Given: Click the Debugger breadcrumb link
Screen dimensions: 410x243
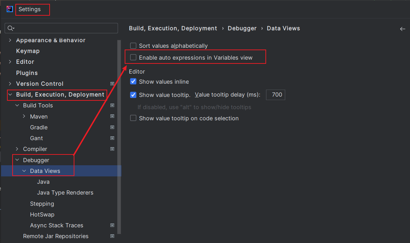Looking at the screenshot, I should [242, 28].
